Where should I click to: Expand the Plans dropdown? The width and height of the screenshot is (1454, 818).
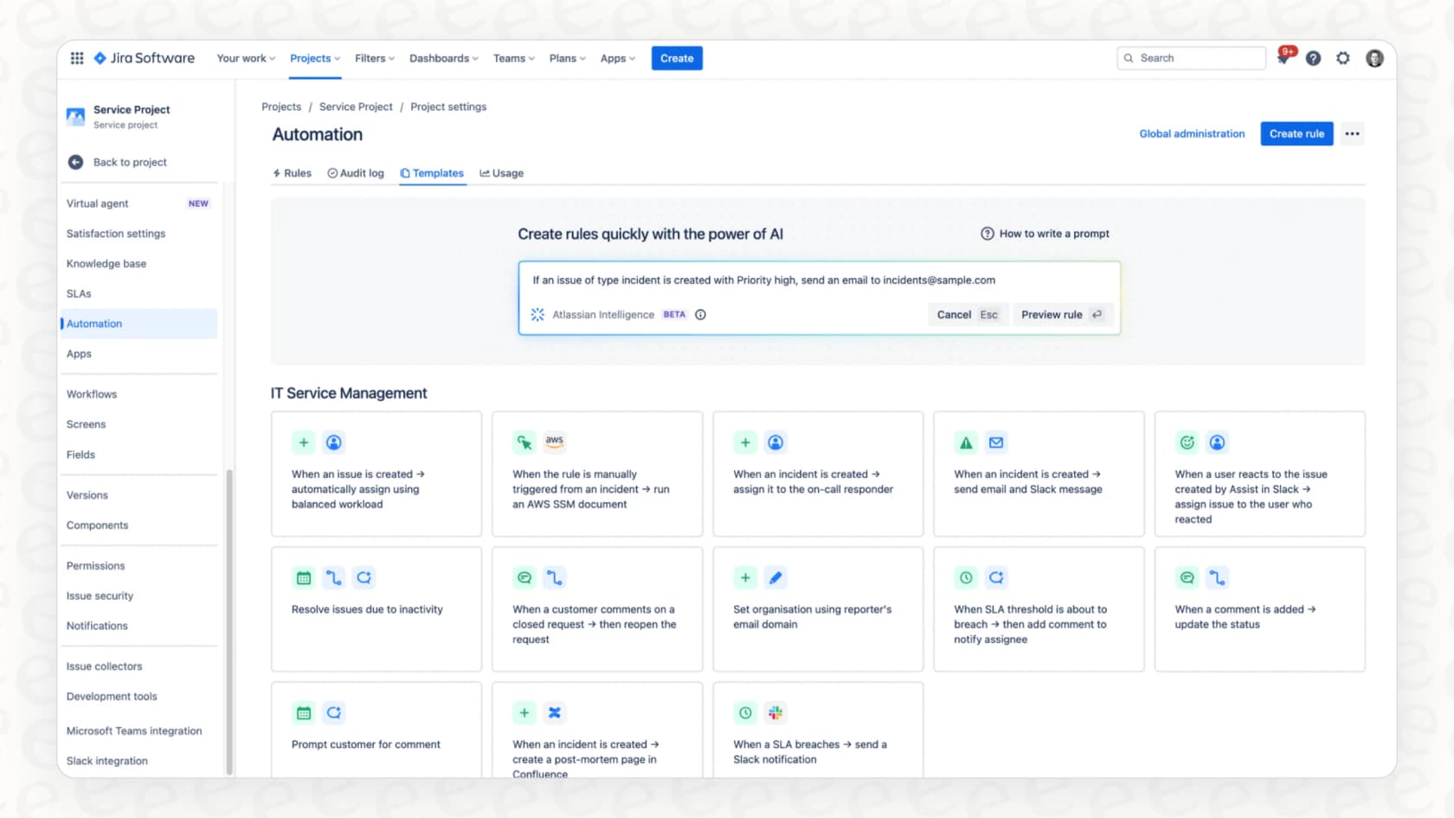(568, 58)
